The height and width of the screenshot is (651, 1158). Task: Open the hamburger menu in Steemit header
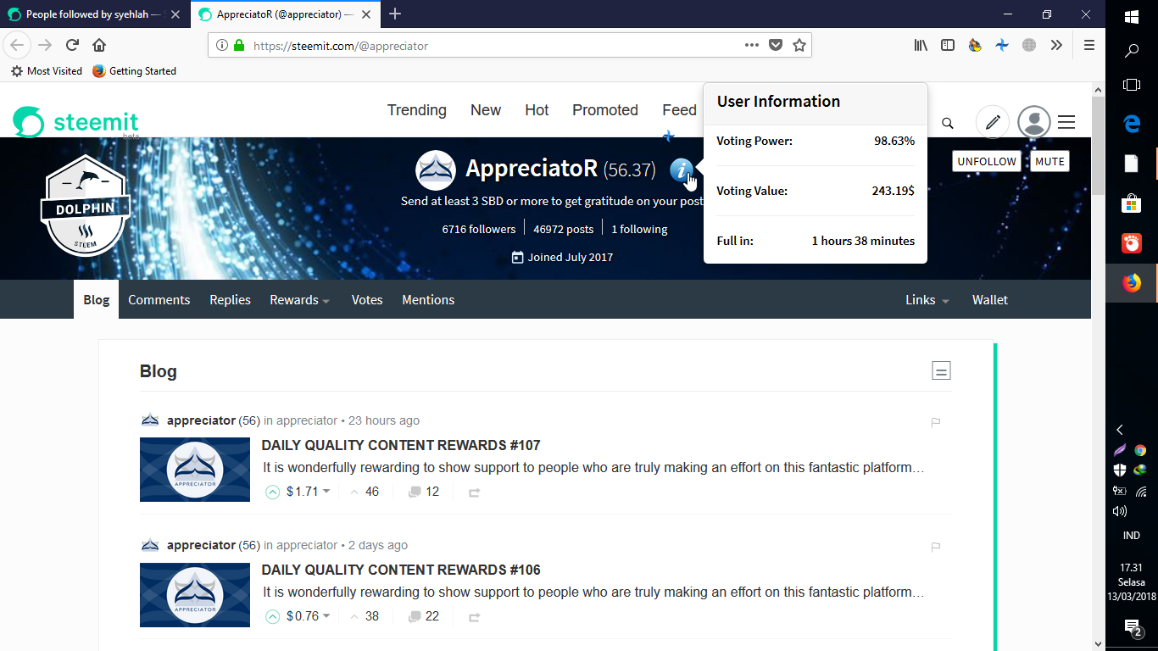coord(1066,122)
